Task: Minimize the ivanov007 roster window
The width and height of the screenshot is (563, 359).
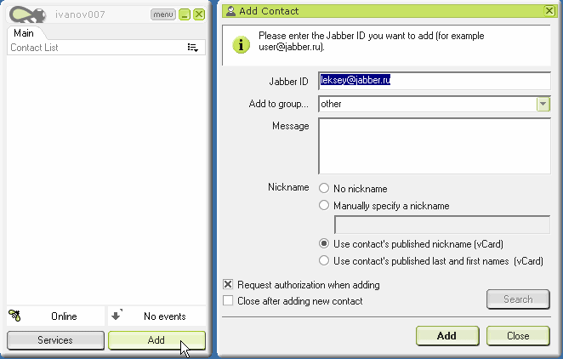Action: pyautogui.click(x=185, y=14)
